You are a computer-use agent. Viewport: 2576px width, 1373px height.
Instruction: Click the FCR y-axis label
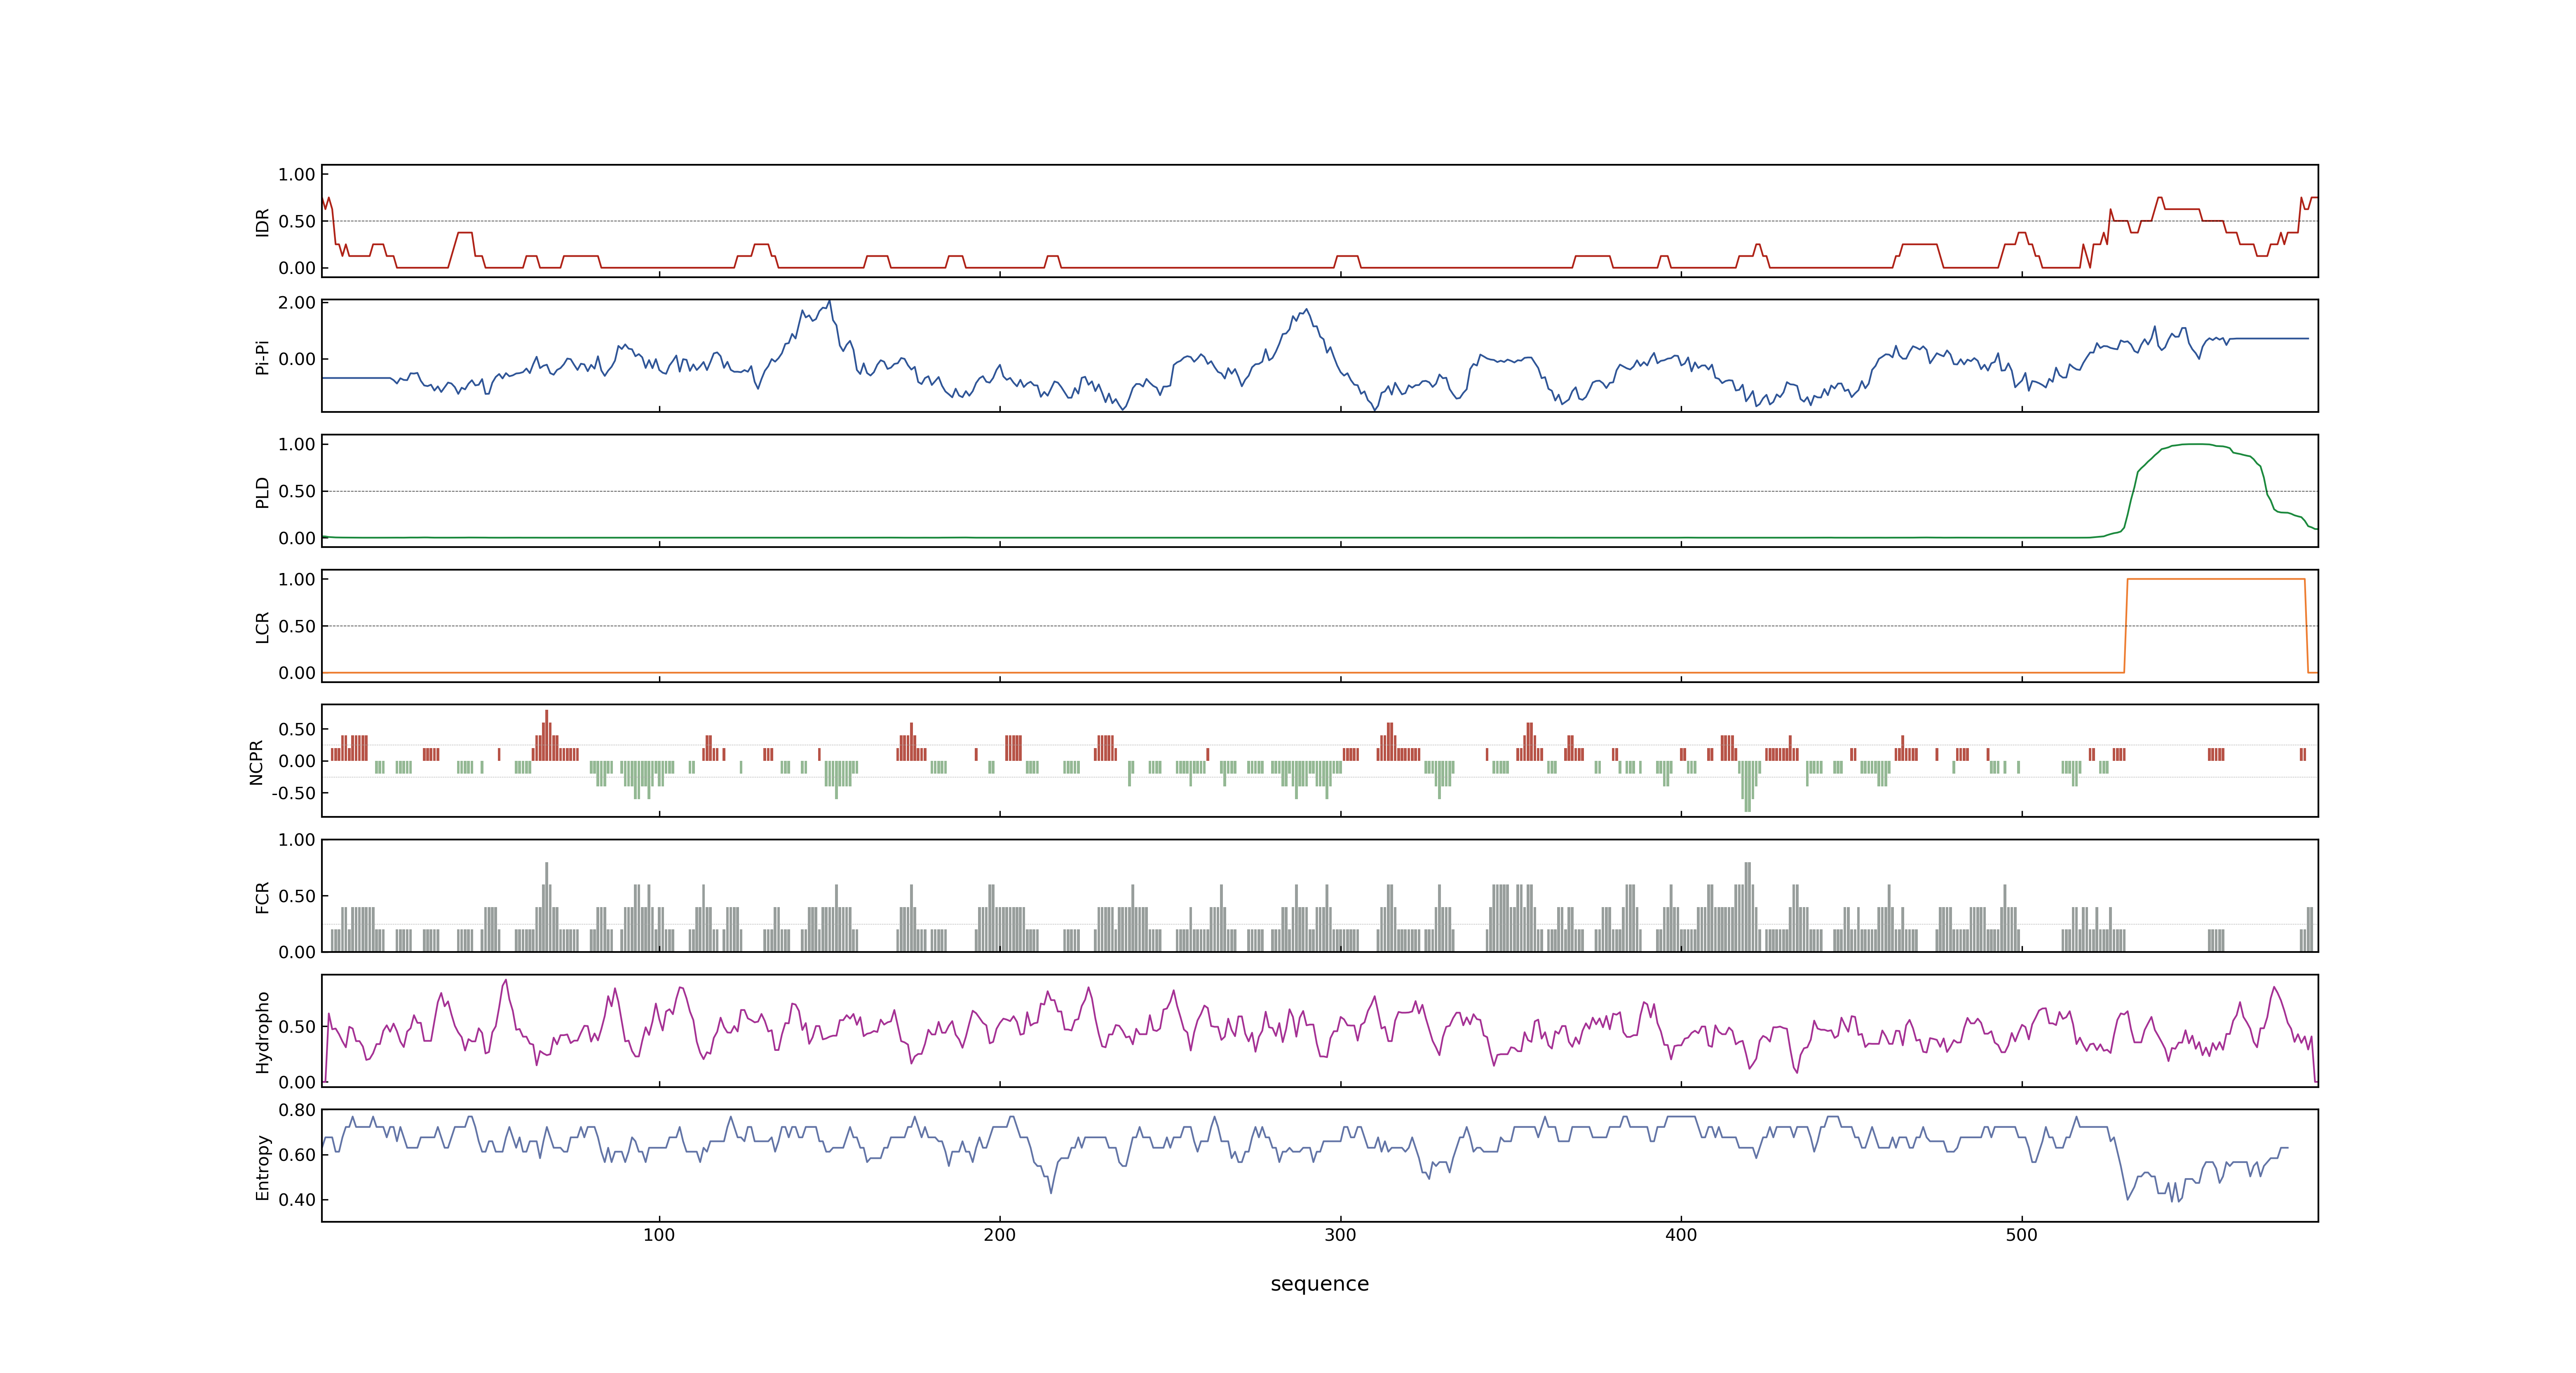click(x=263, y=897)
